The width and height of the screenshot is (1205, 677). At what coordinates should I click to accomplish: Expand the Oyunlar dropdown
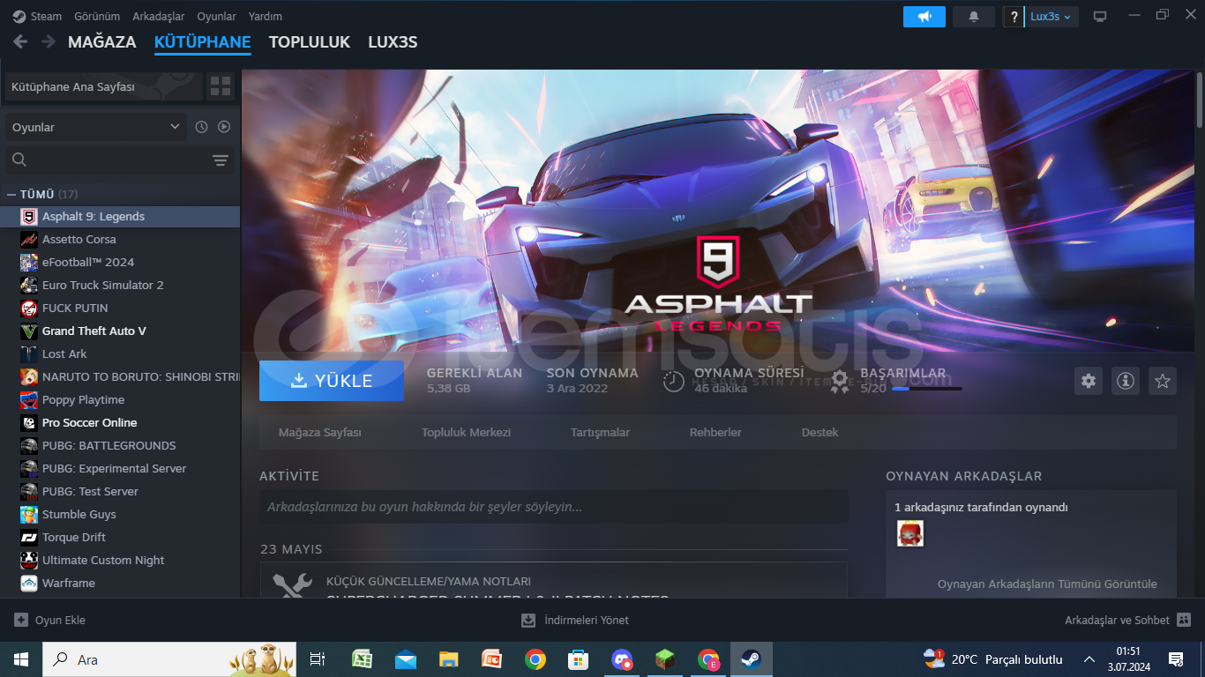(x=95, y=127)
